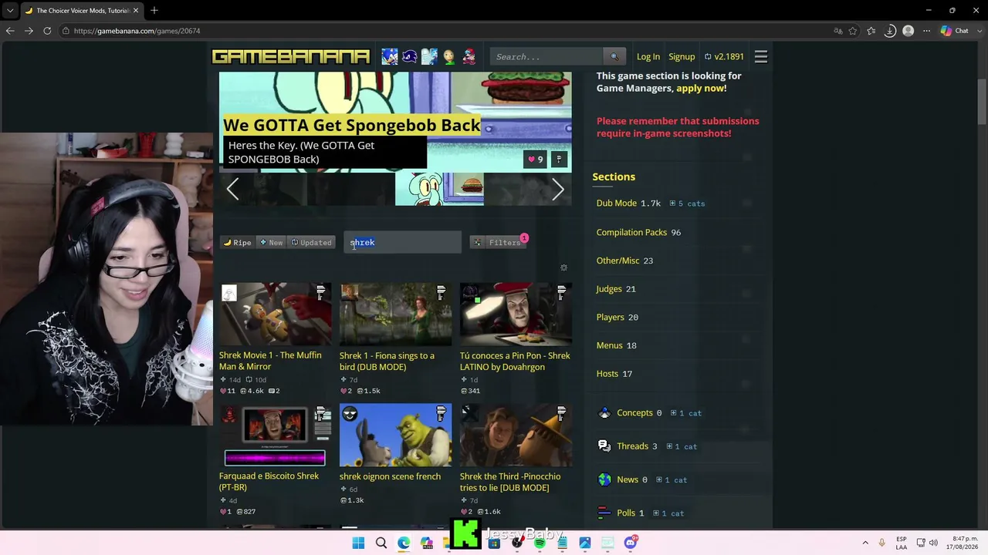This screenshot has width=988, height=555.
Task: Click the apply now link
Action: click(x=702, y=88)
